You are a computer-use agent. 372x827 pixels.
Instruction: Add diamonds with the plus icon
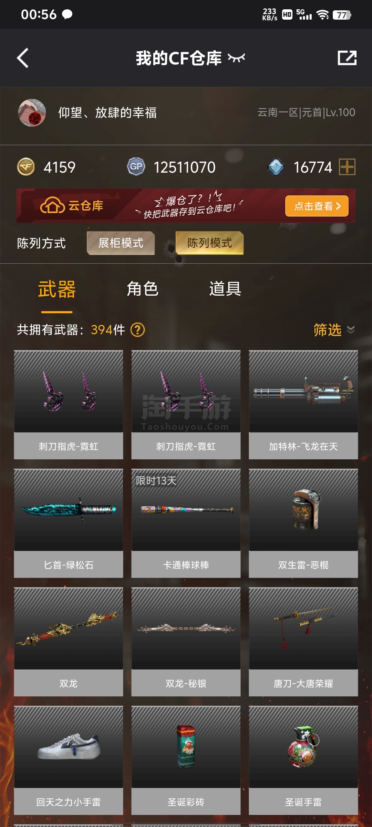347,167
